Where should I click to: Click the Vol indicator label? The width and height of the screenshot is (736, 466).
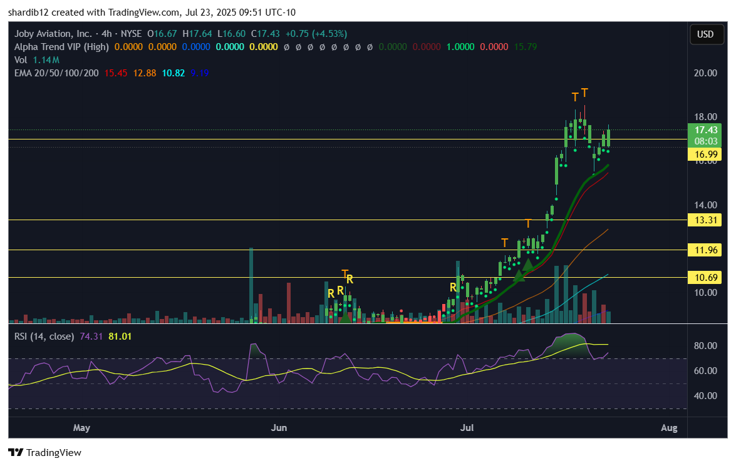21,60
